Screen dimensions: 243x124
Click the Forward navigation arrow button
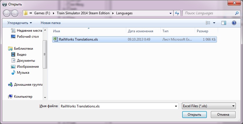click(x=15, y=13)
